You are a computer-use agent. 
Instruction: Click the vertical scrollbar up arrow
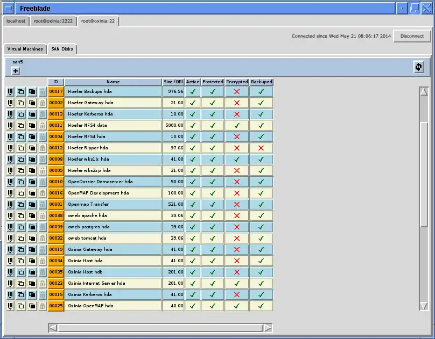coord(424,91)
